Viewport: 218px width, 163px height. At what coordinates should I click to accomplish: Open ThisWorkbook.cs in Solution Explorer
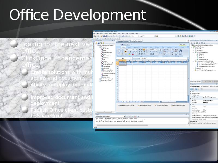click(203, 59)
